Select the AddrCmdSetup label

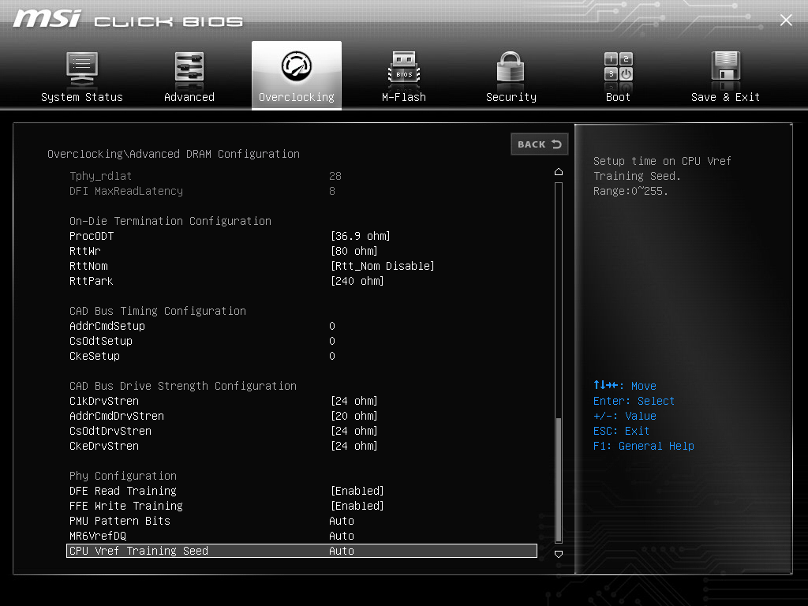(x=107, y=326)
